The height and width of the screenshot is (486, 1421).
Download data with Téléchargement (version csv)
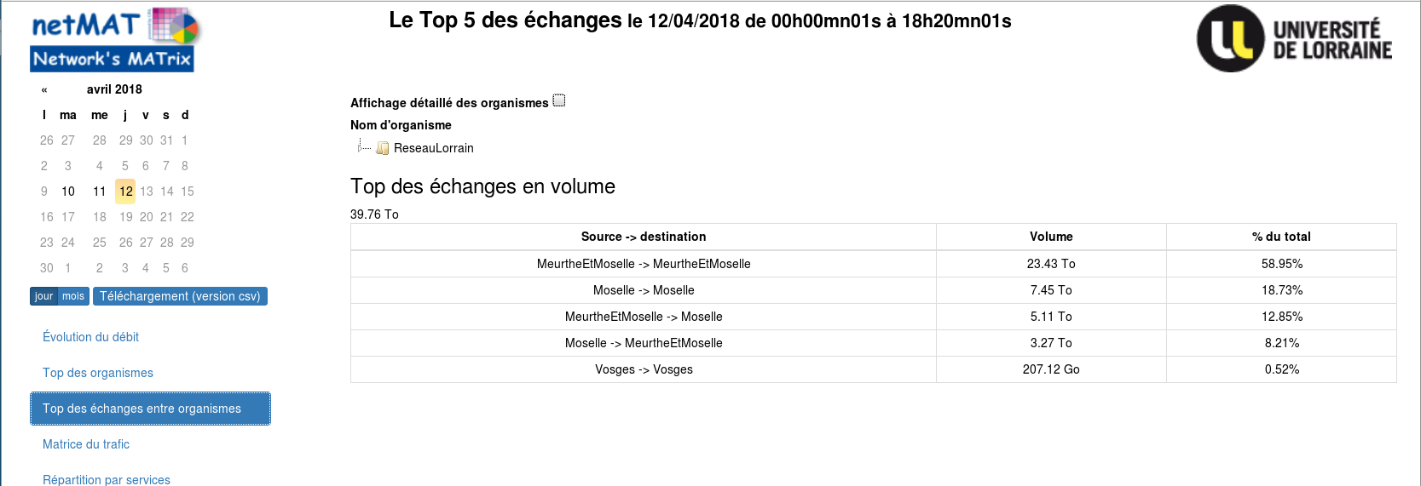coord(180,296)
